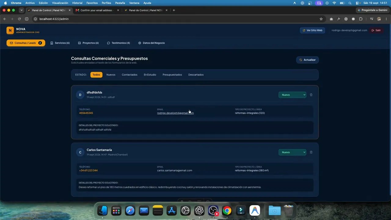Click the Pregúntale a Gemini button
The width and height of the screenshot is (391, 220).
coord(372,10)
